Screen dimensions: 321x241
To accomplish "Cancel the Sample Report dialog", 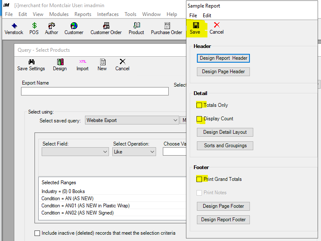I will pyautogui.click(x=217, y=29).
